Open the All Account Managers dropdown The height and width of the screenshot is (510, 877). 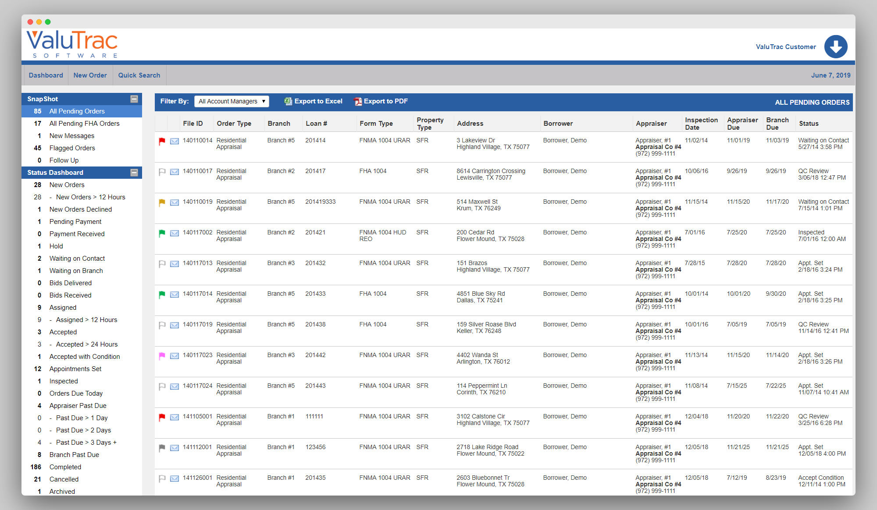pos(232,101)
